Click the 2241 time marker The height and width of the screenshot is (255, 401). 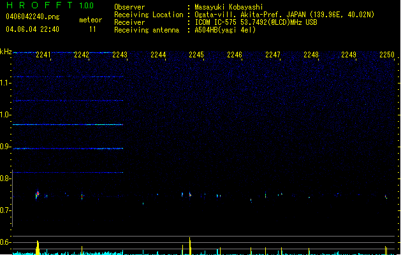click(x=43, y=55)
